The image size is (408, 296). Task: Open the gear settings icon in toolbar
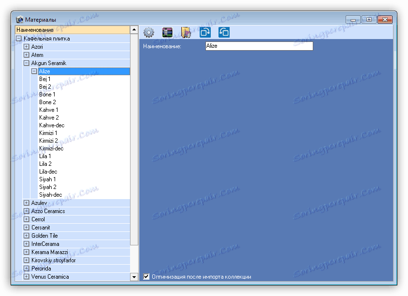click(x=149, y=32)
